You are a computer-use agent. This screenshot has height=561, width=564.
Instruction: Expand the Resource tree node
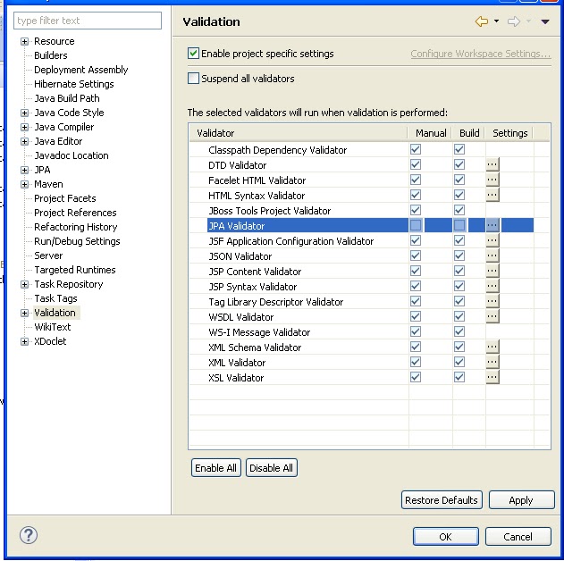pos(25,41)
